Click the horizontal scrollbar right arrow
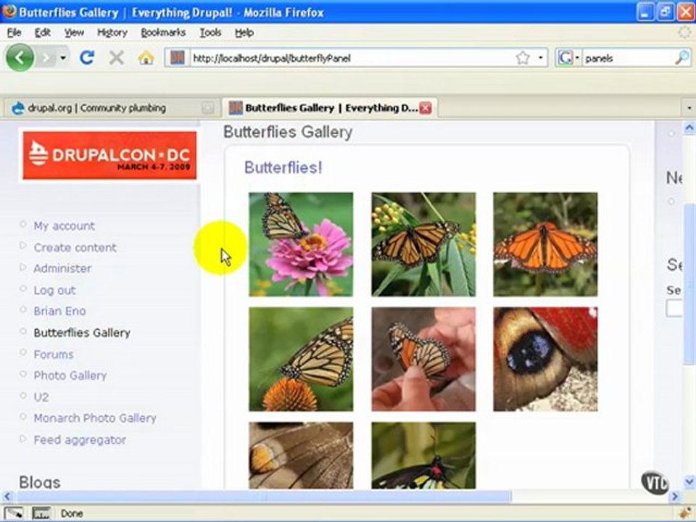The height and width of the screenshot is (522, 696). tap(675, 496)
